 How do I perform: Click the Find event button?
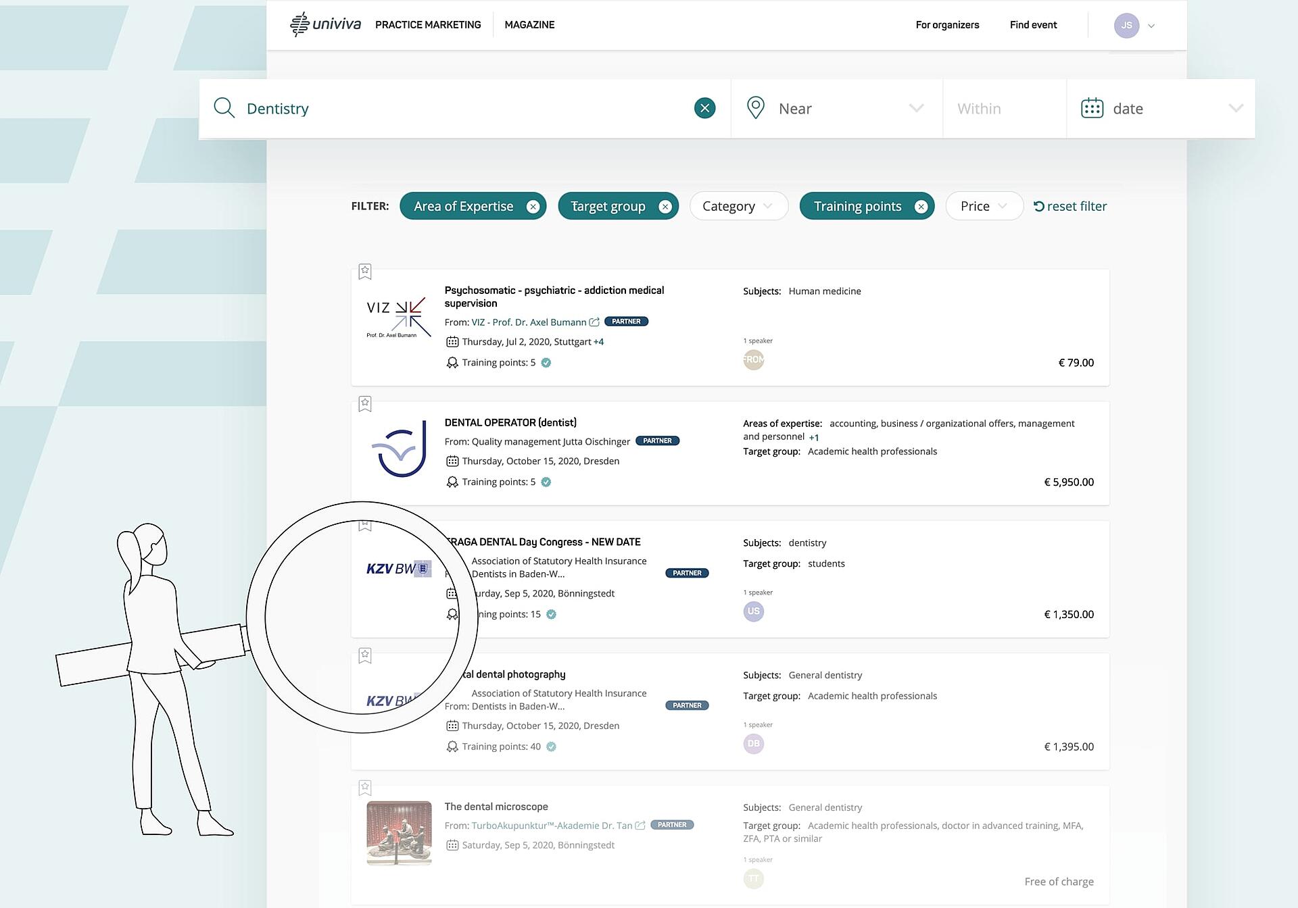point(1034,24)
